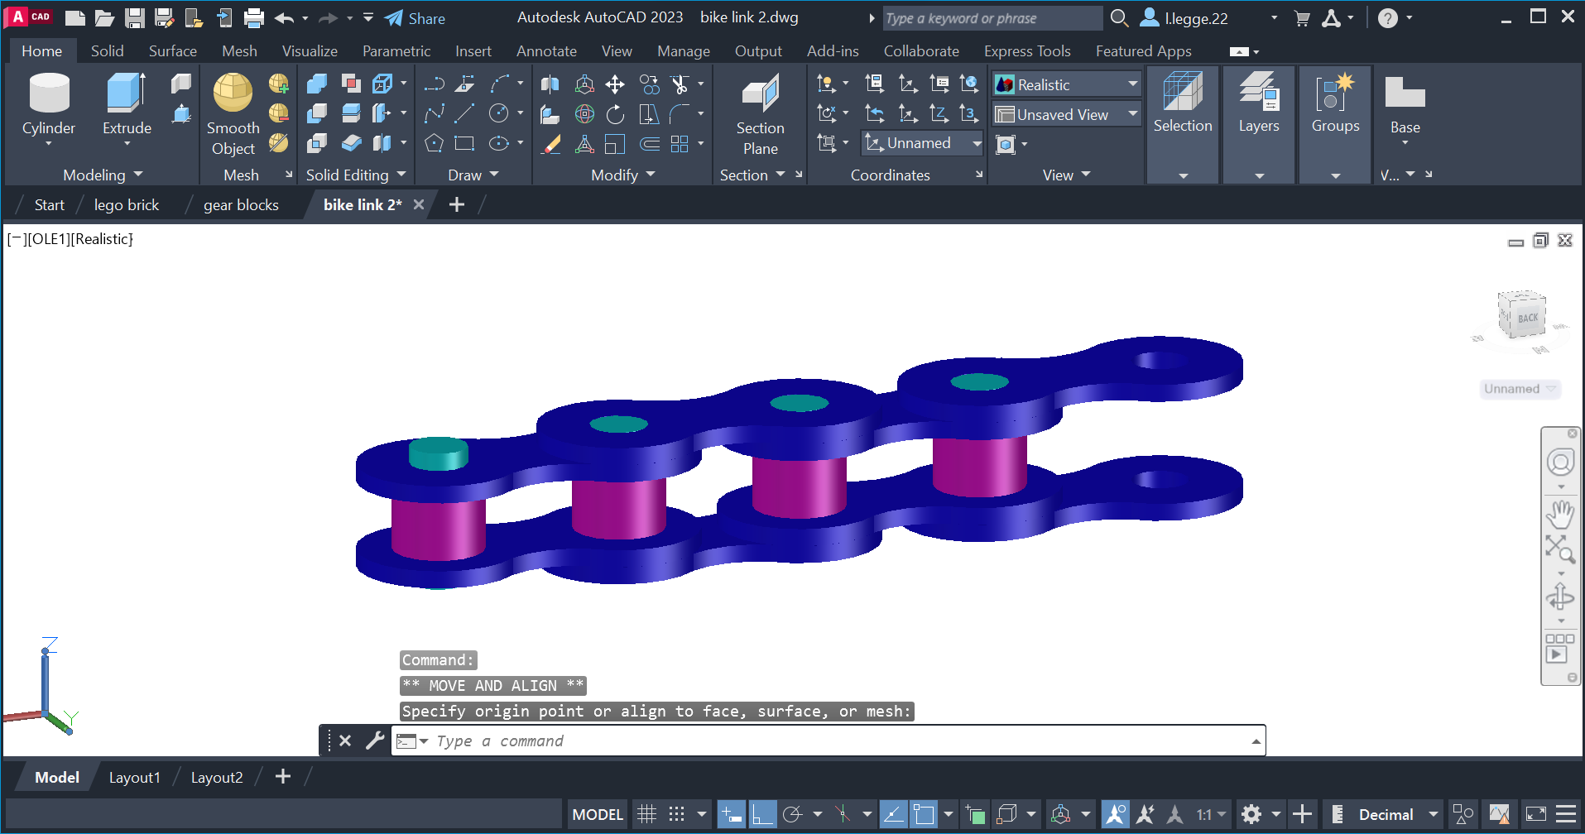Click the command line input field
The width and height of the screenshot is (1585, 834).
point(828,741)
